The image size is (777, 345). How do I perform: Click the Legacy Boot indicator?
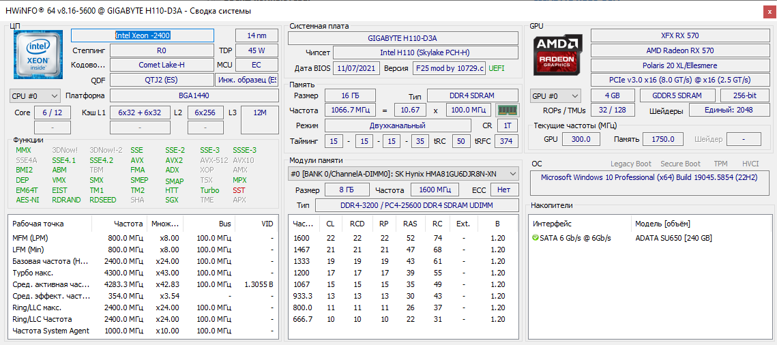tap(632, 164)
